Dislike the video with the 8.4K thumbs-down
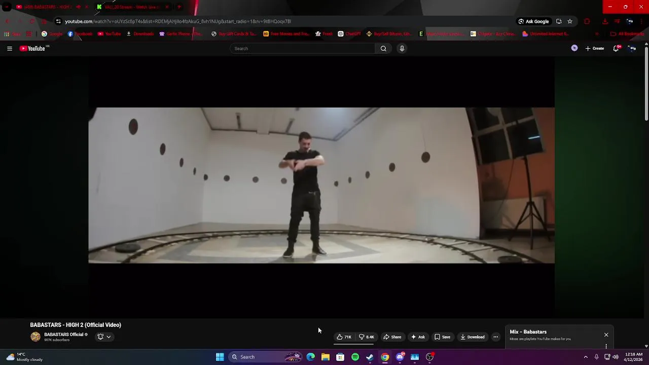Screen dimensions: 649x365 point(367,337)
